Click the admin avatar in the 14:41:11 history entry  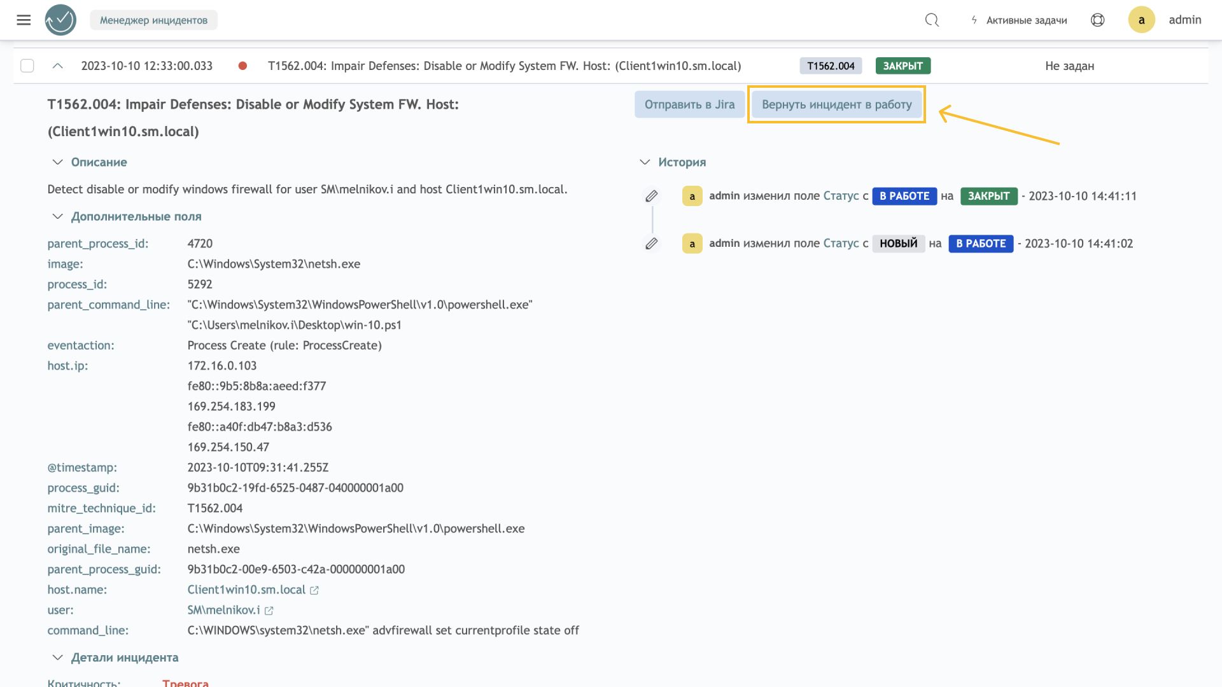click(692, 196)
